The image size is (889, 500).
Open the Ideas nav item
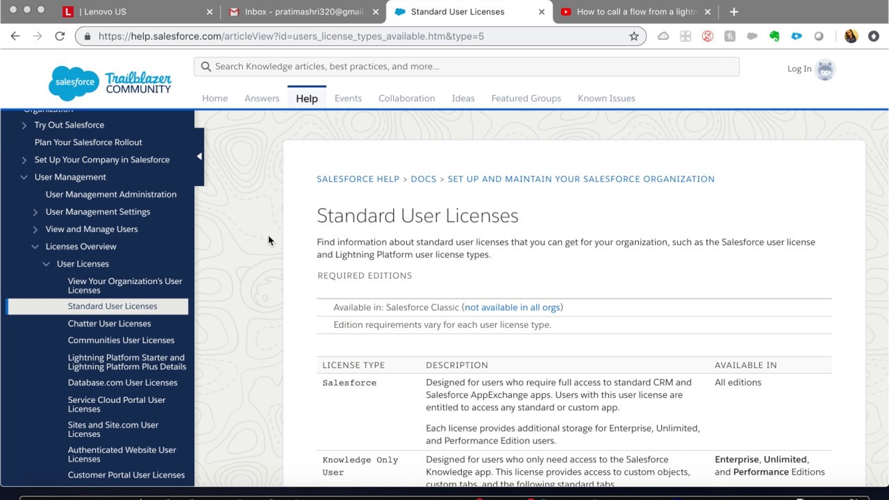click(463, 99)
